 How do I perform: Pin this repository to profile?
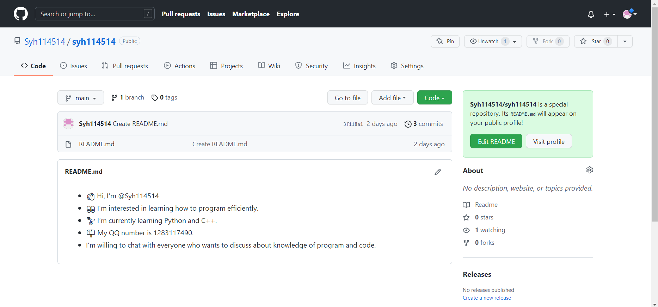445,41
